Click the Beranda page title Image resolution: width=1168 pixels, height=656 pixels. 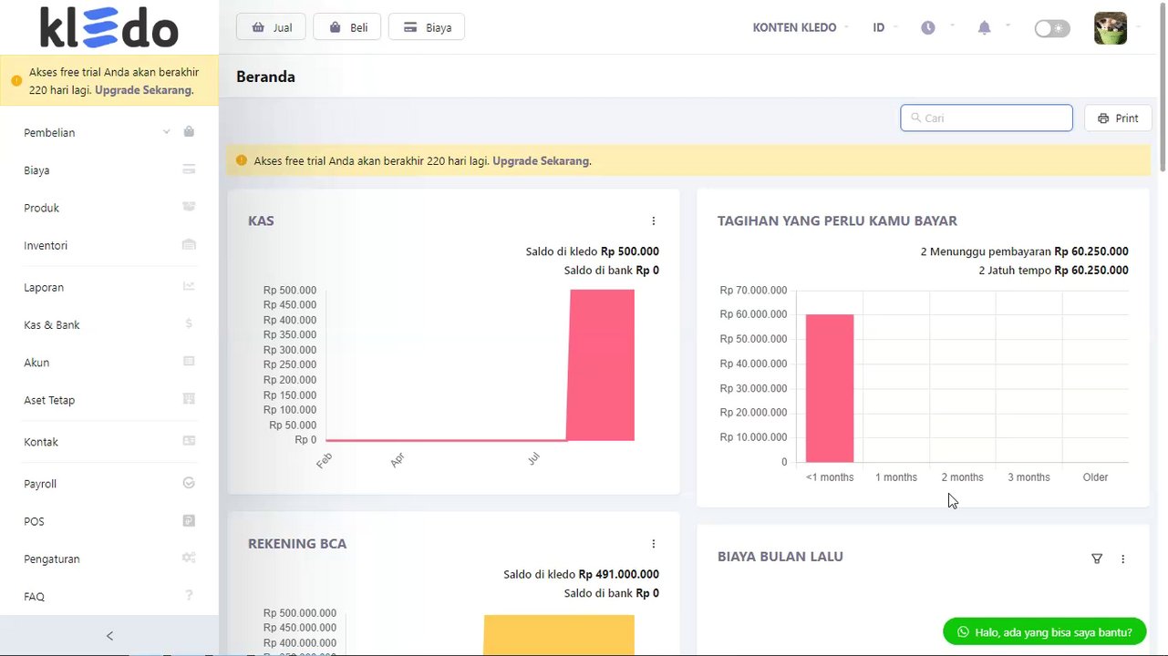265,77
